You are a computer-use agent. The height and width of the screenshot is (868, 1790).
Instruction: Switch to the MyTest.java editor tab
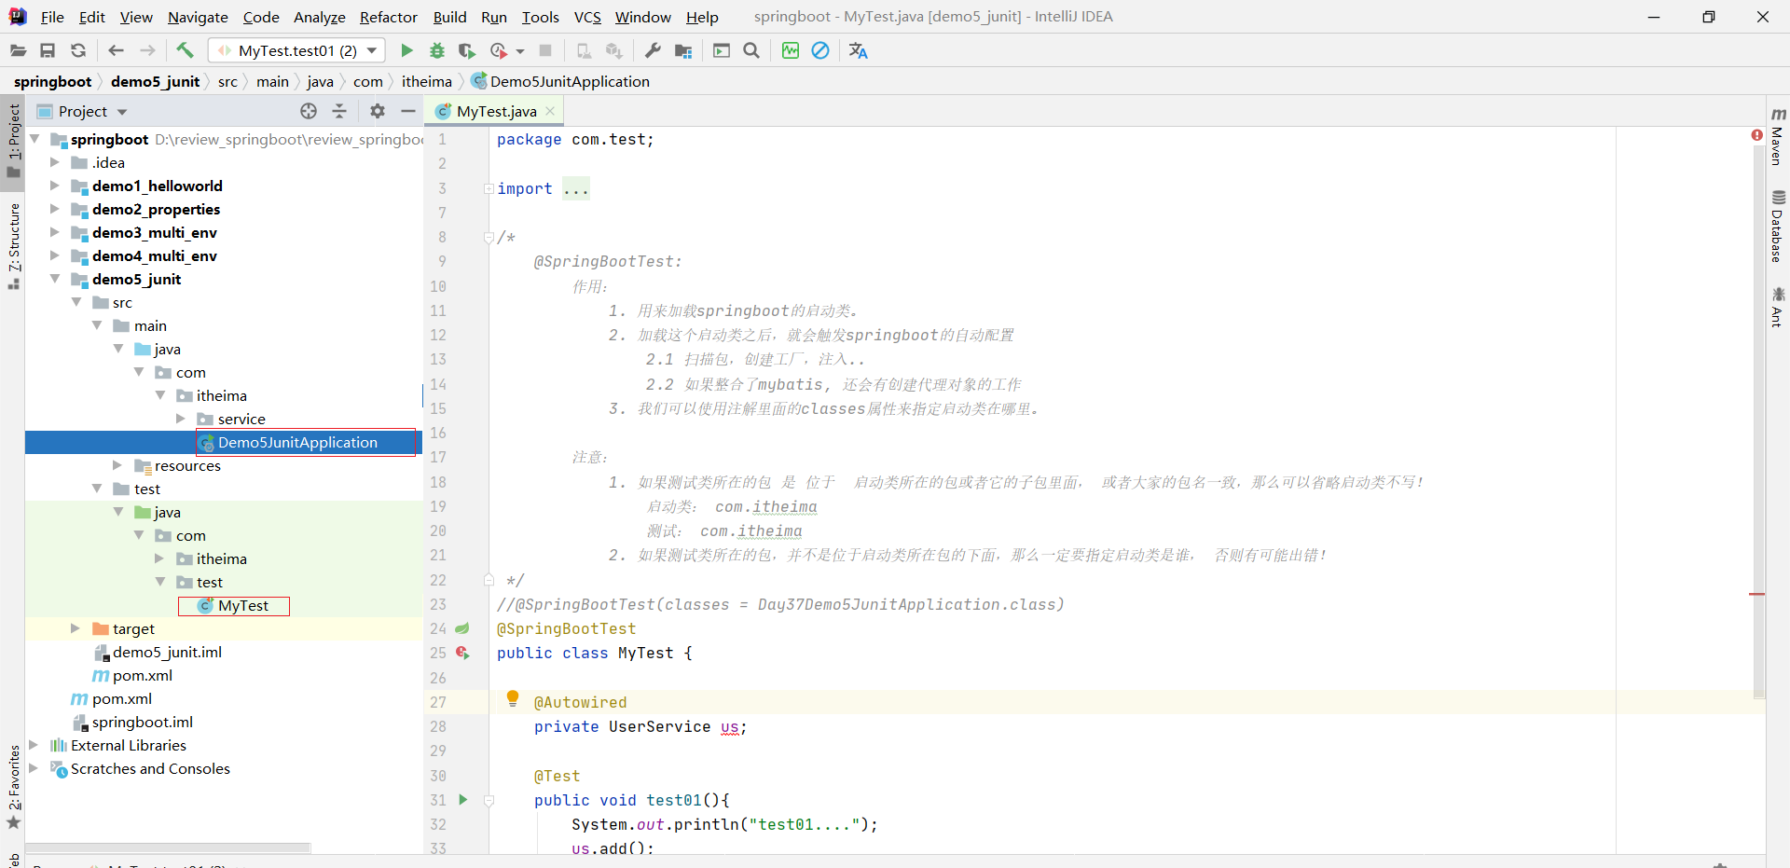pos(496,111)
